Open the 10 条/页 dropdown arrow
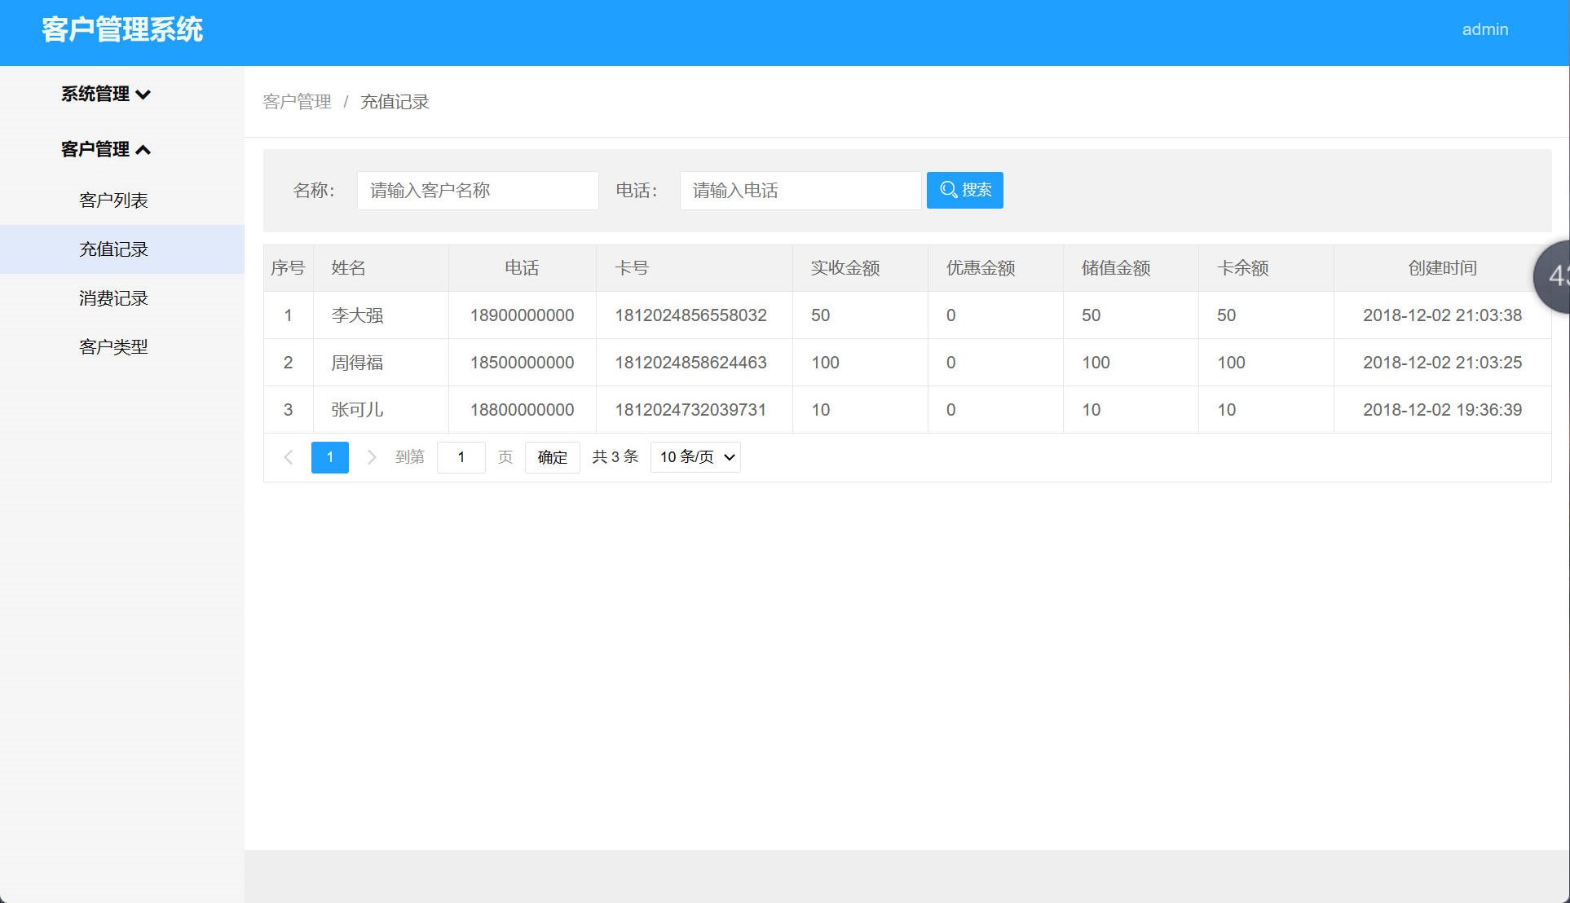 (730, 457)
